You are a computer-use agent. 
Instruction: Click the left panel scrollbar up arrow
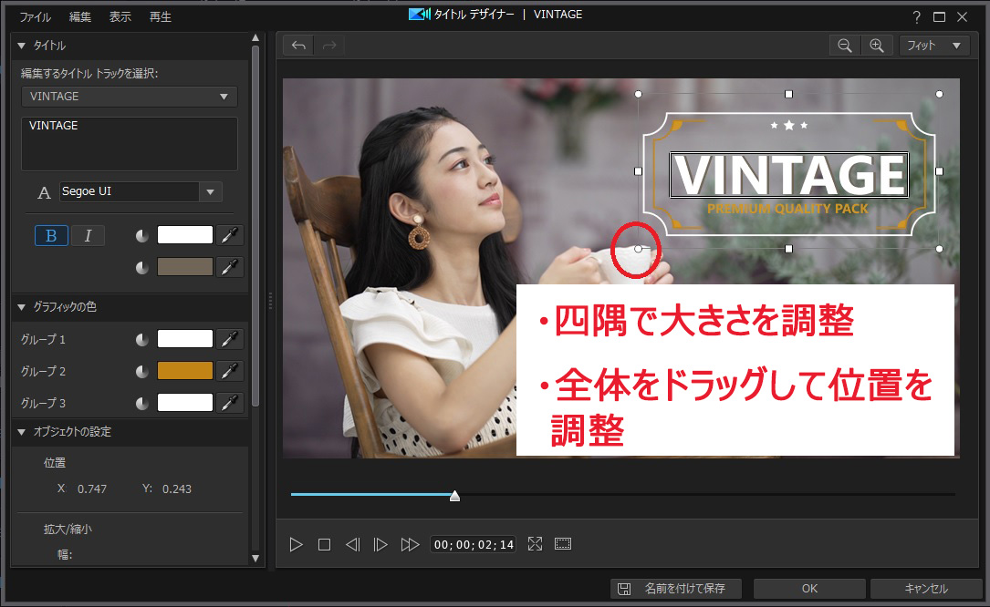255,38
